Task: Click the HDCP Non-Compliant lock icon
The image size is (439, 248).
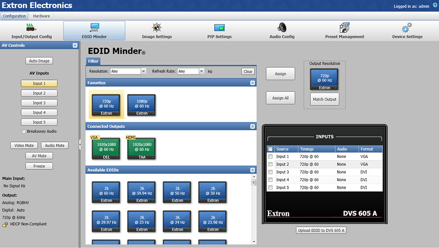Action: pos(5,224)
